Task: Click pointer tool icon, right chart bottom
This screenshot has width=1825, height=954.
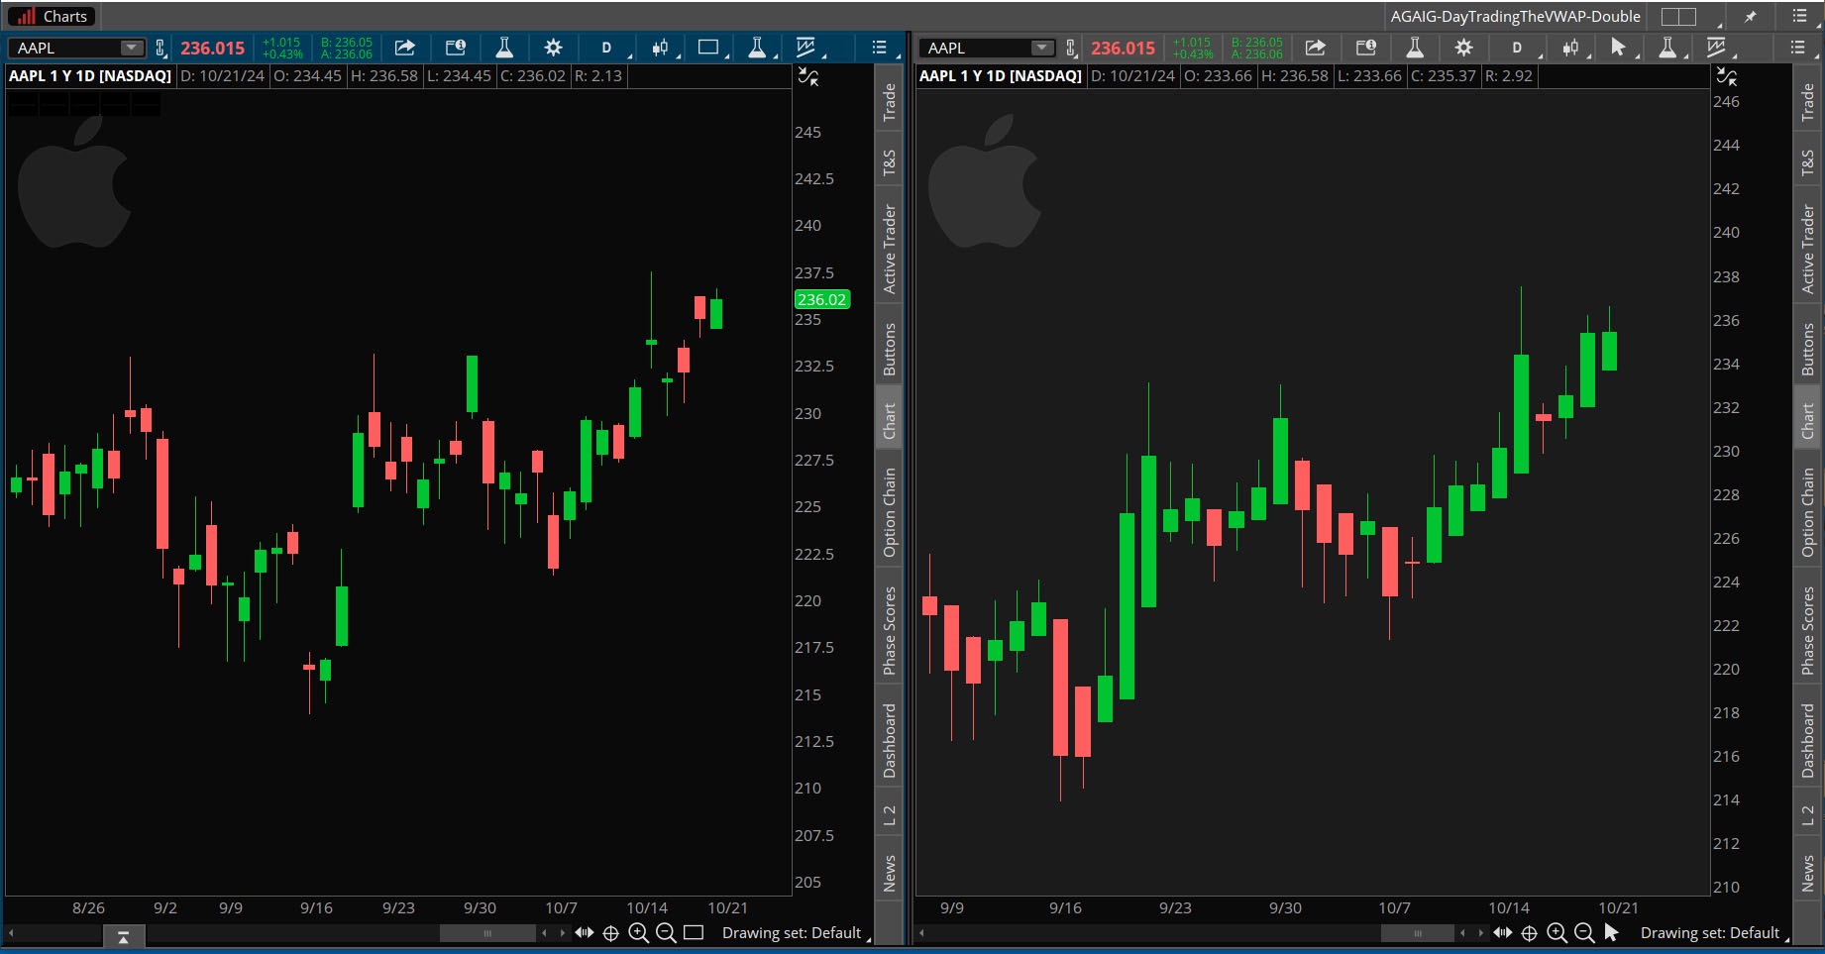Action: coord(1611,933)
